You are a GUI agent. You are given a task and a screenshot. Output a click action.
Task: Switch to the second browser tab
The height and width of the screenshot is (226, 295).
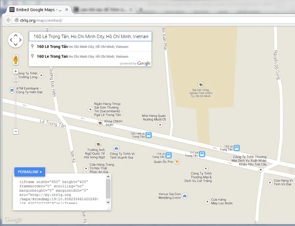click(x=102, y=10)
